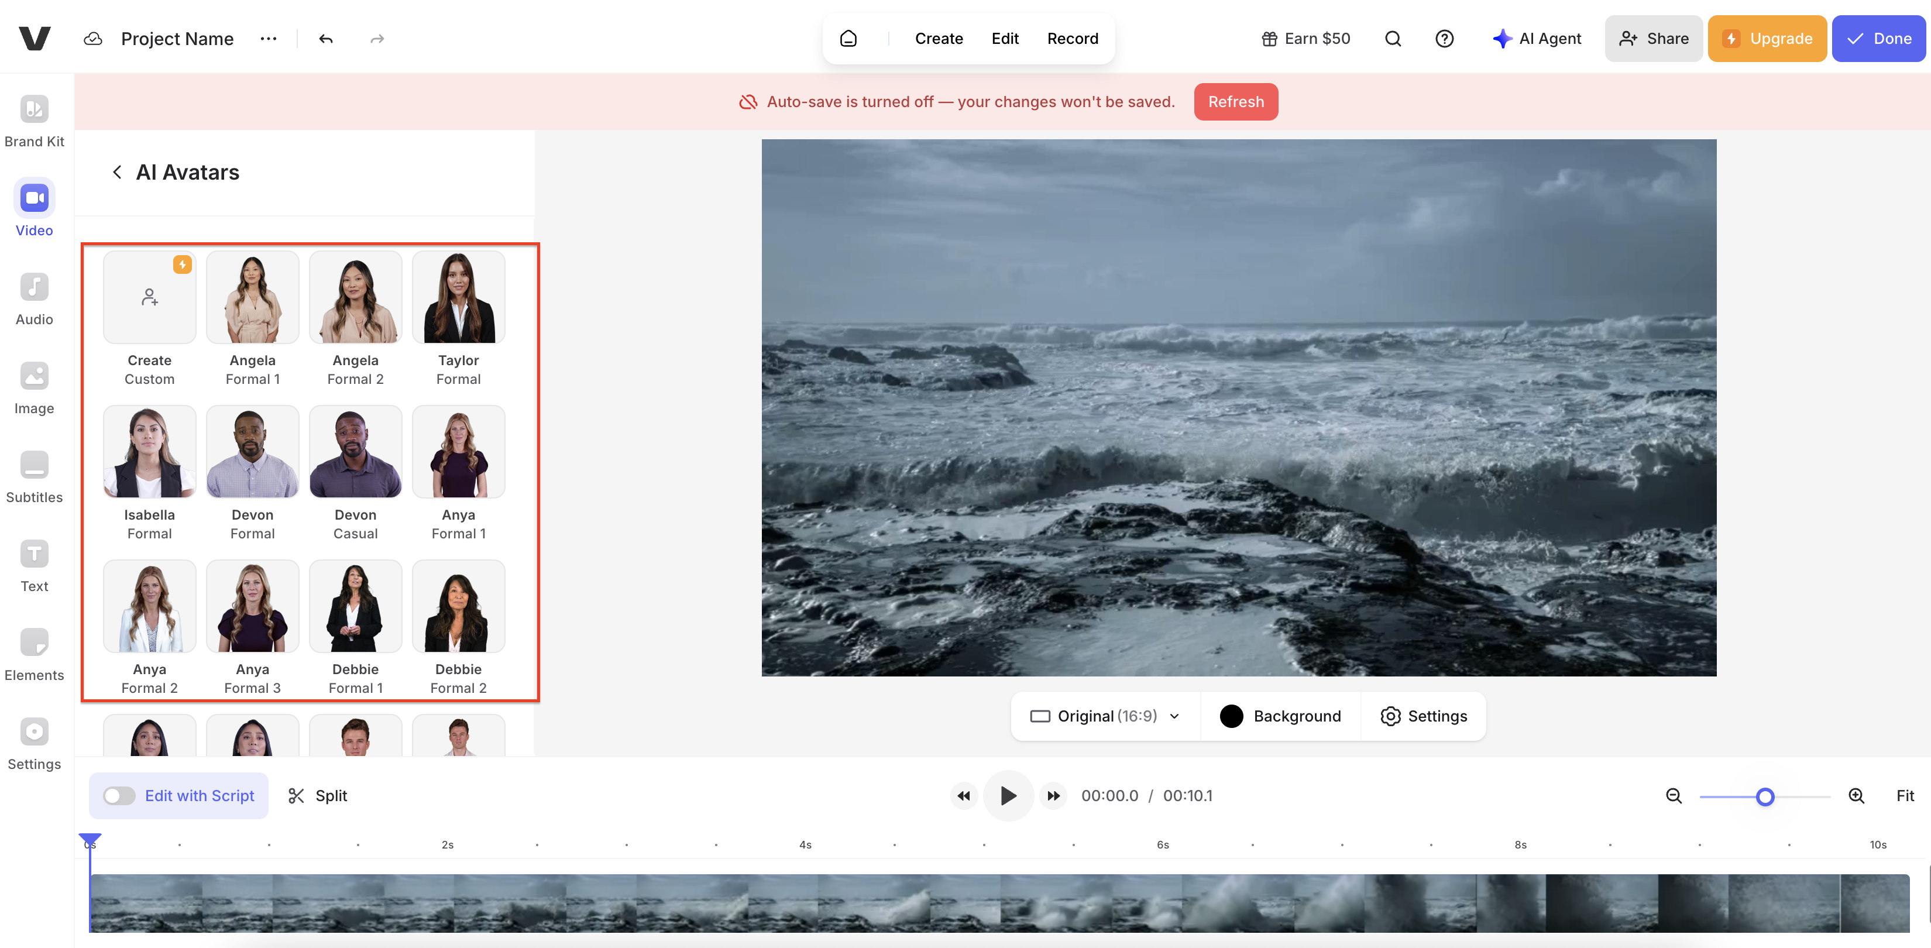Click the search magnifier icon
The height and width of the screenshot is (948, 1931).
[1392, 39]
